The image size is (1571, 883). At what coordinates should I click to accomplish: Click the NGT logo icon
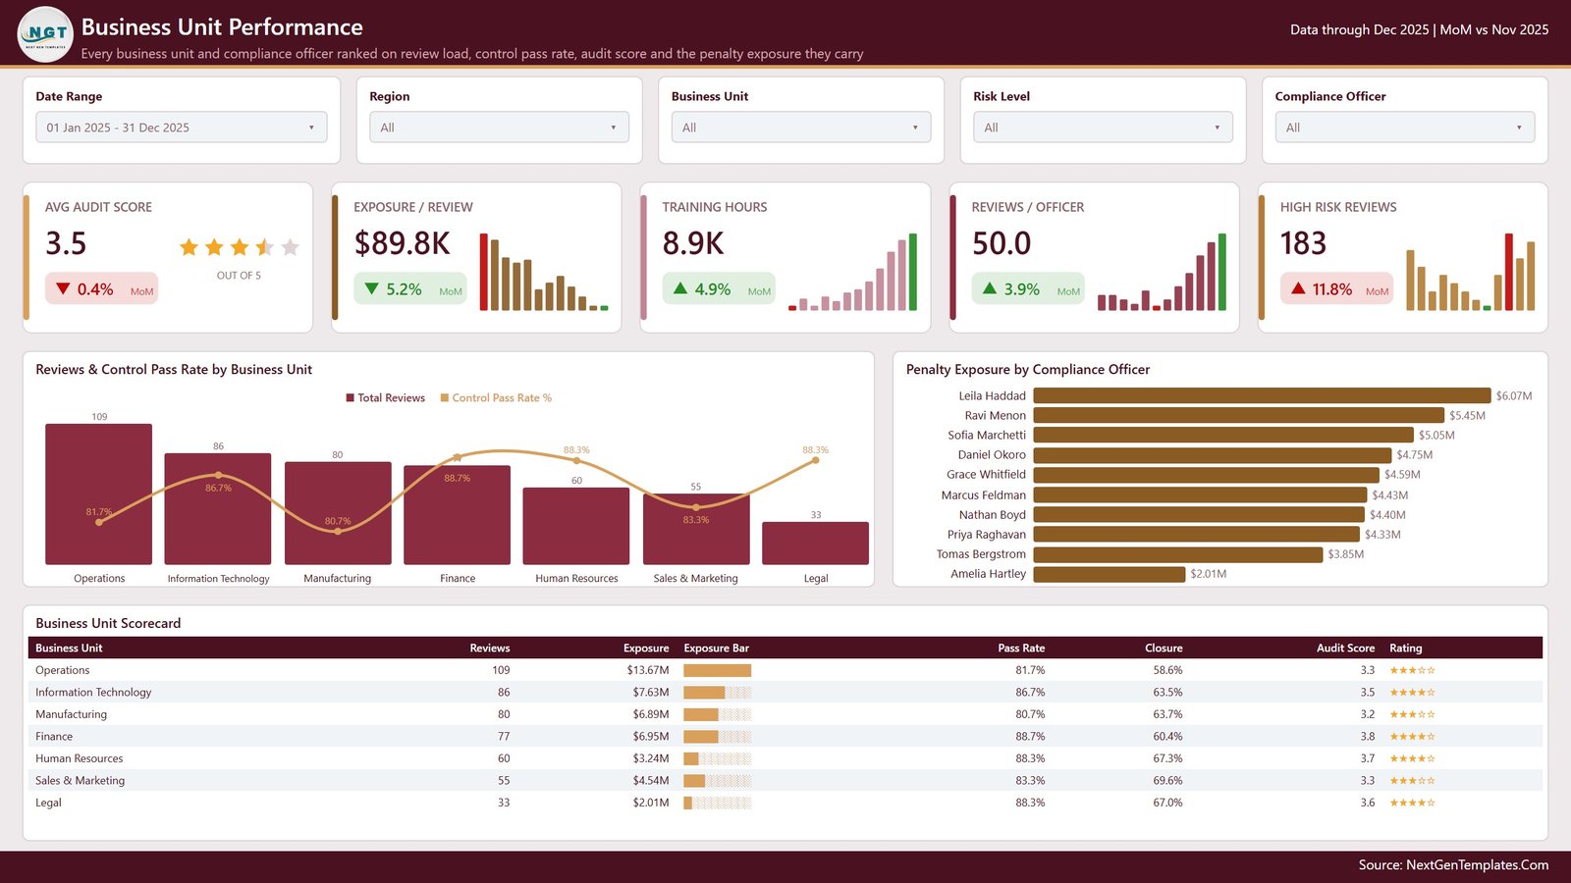tap(45, 34)
